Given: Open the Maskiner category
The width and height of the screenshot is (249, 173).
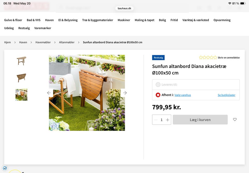Looking at the screenshot, I should (124, 20).
